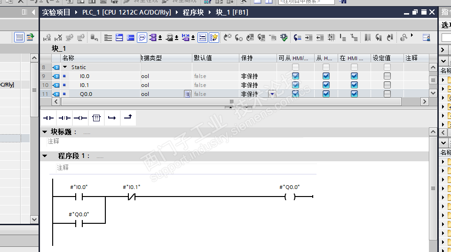The image size is (451, 252).
Task: Select the output coil #"Q0.0"
Action: [290, 197]
